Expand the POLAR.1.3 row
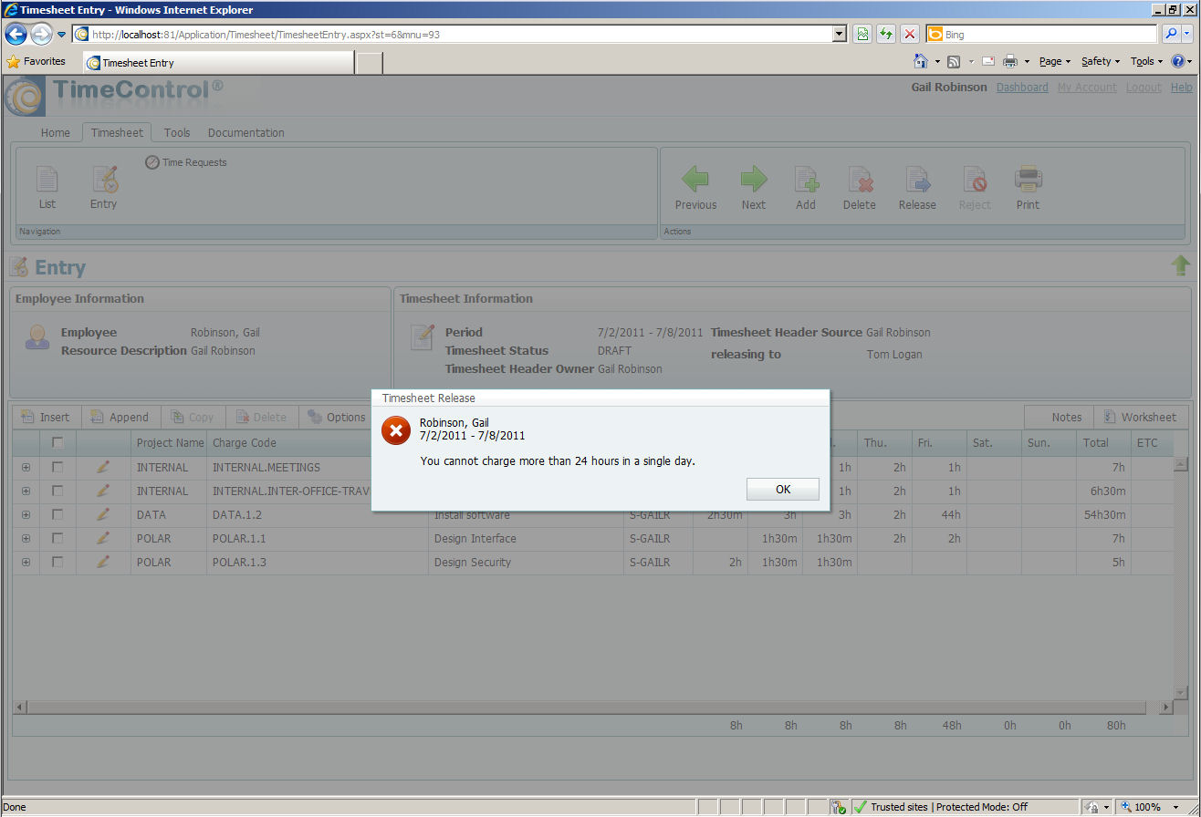The image size is (1201, 817). [x=26, y=562]
